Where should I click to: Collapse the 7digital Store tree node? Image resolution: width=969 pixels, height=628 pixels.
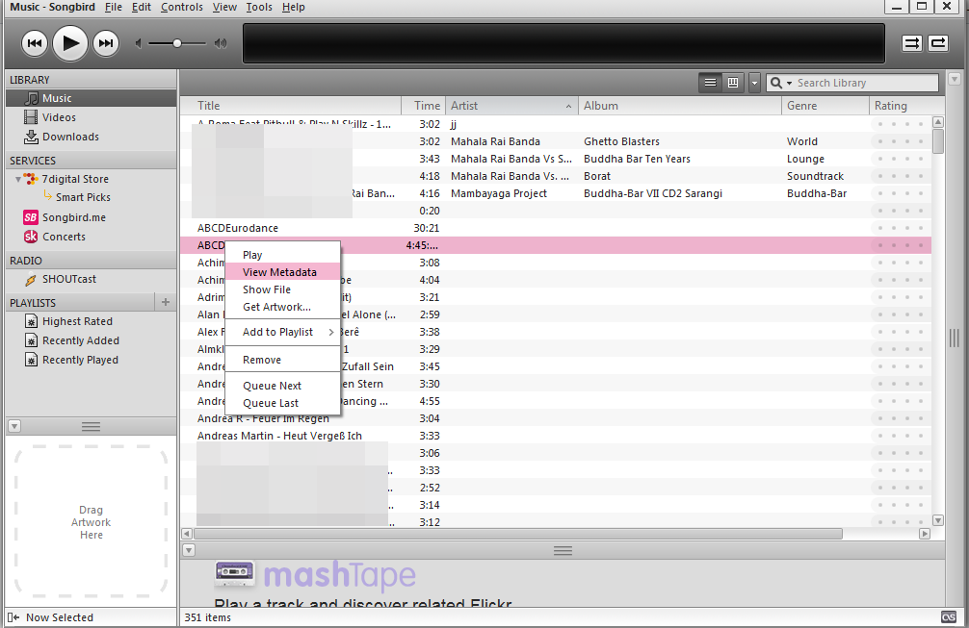tap(18, 180)
